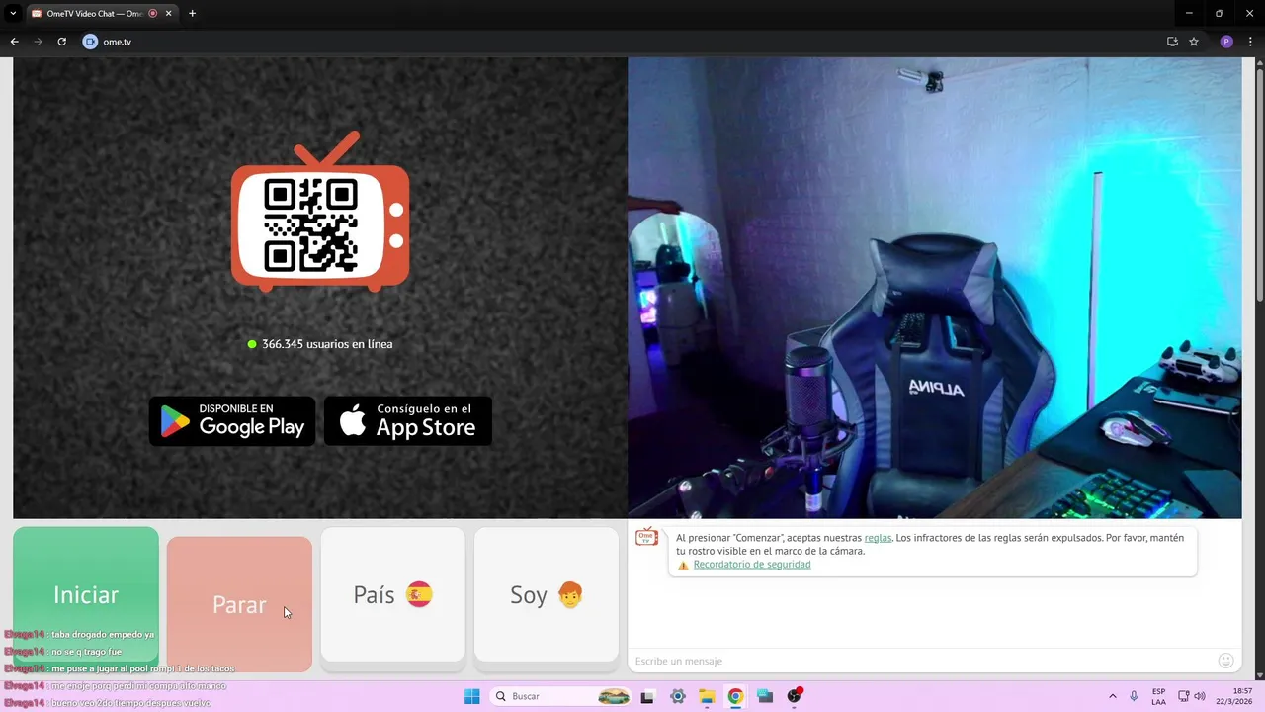Switch ESP LAA keyboard language
This screenshot has height=712, width=1265.
[x=1159, y=696]
